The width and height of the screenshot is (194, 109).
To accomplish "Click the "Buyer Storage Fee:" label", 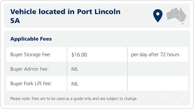I will click(x=31, y=55).
